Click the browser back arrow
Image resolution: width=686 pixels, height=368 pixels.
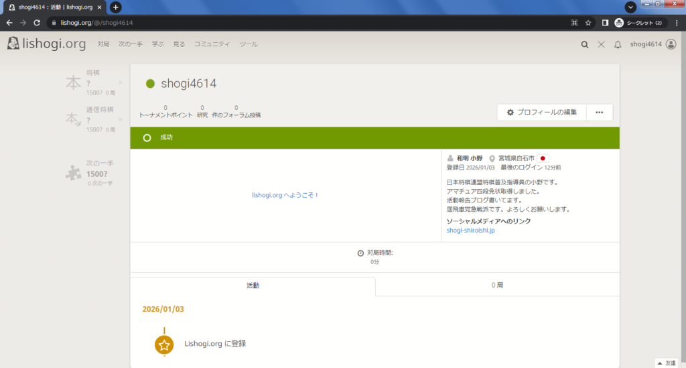[9, 23]
